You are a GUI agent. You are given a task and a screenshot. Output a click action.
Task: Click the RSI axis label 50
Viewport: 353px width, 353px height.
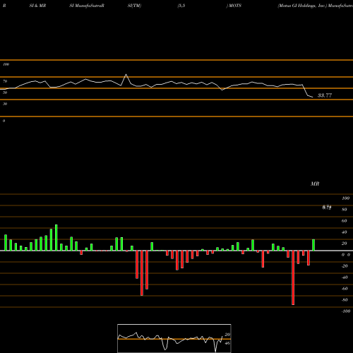5,92
